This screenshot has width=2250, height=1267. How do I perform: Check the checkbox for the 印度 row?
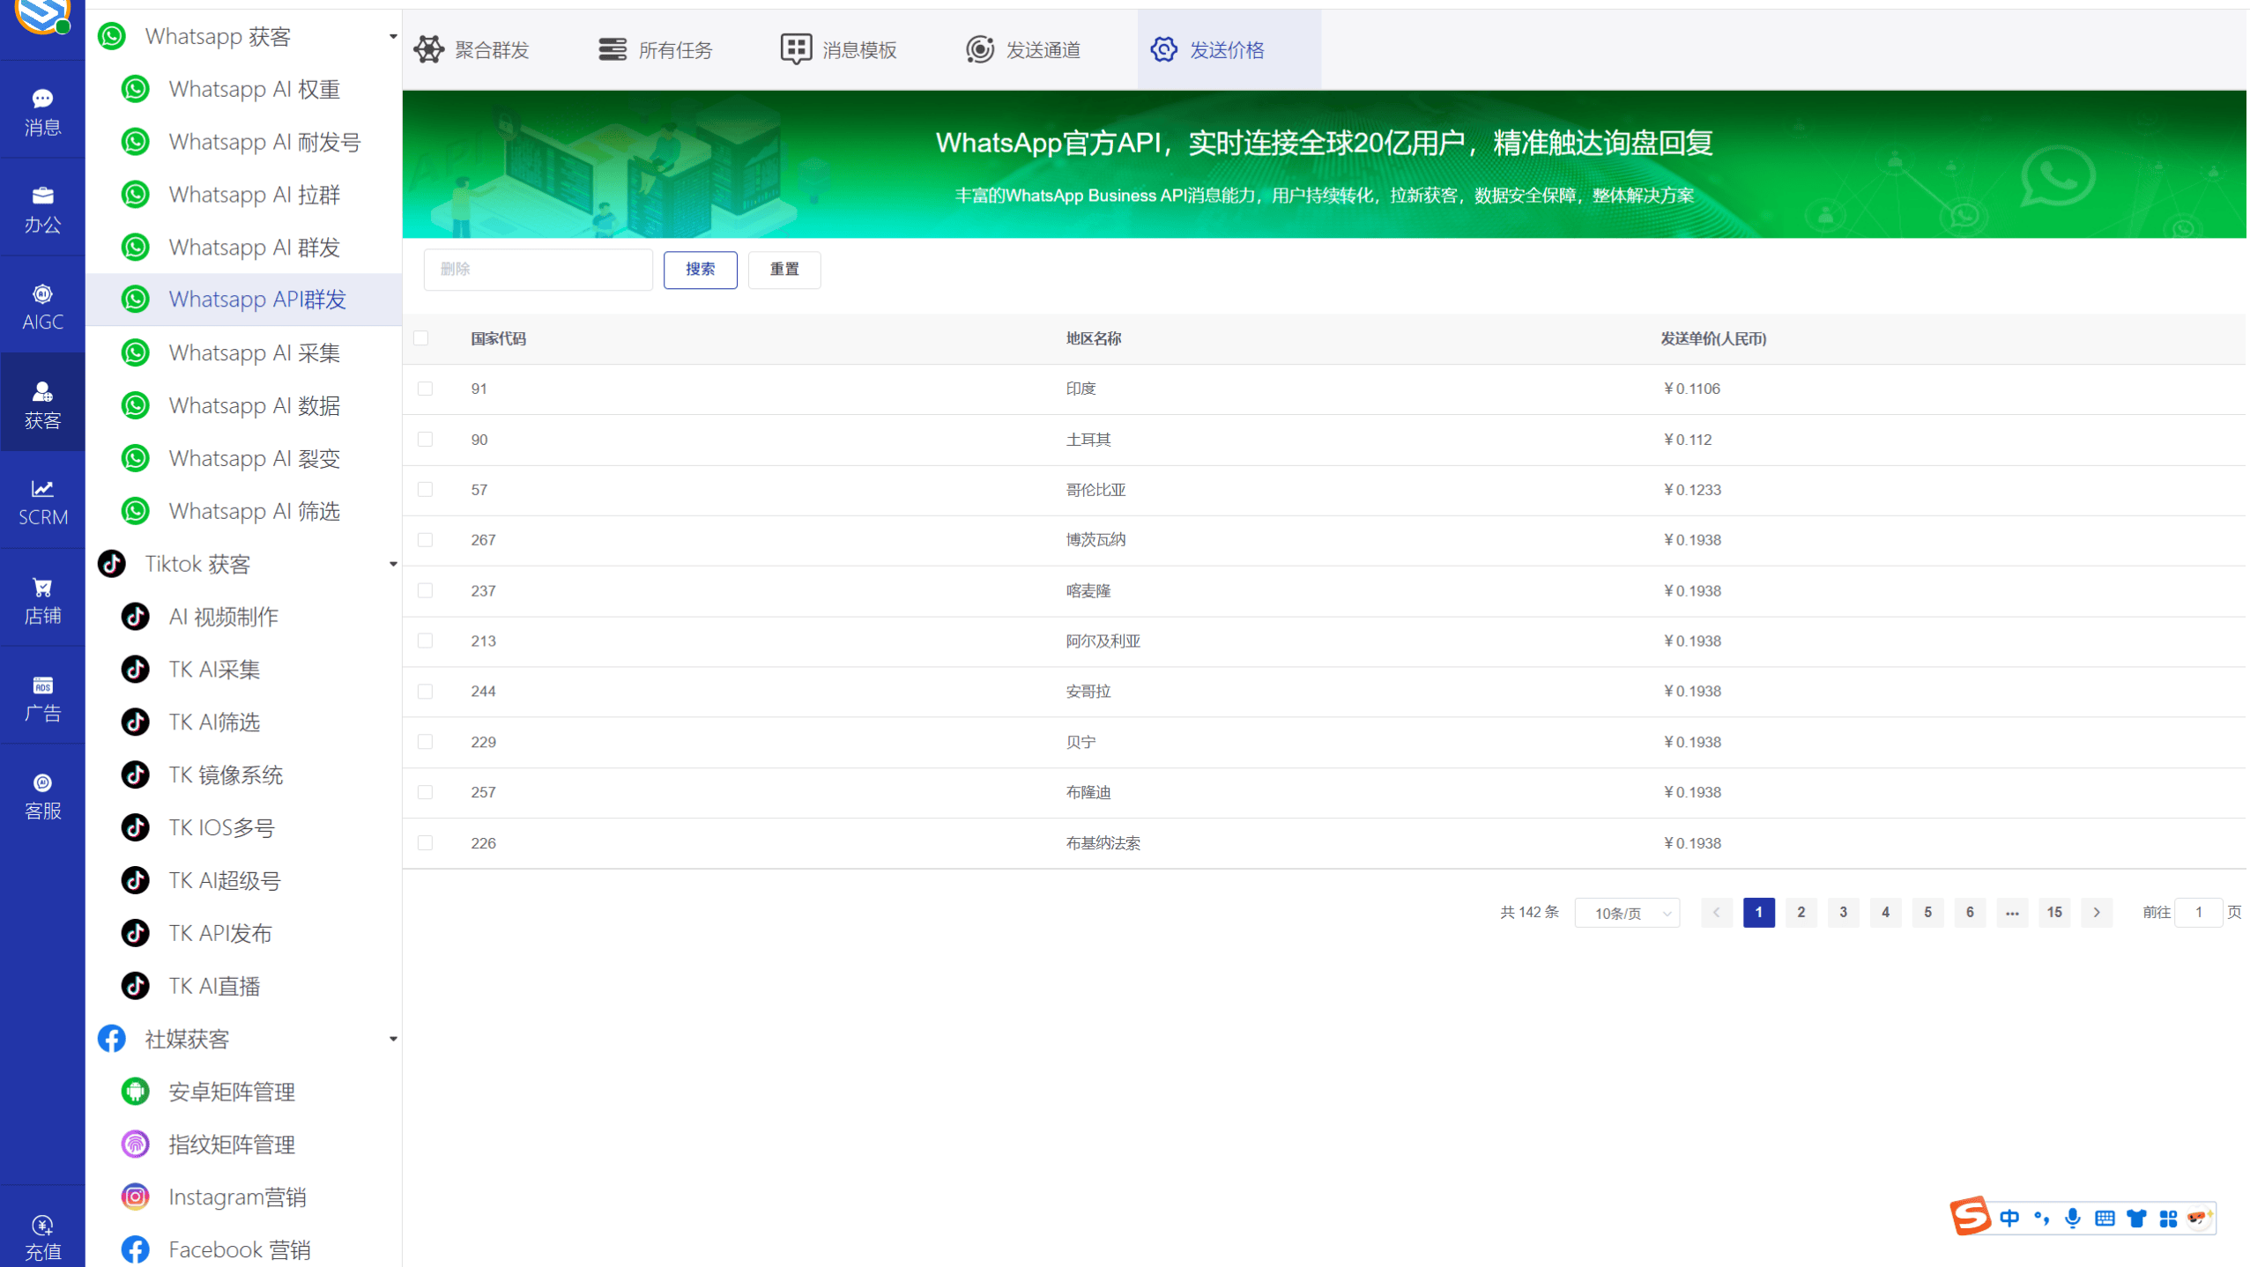(x=426, y=389)
